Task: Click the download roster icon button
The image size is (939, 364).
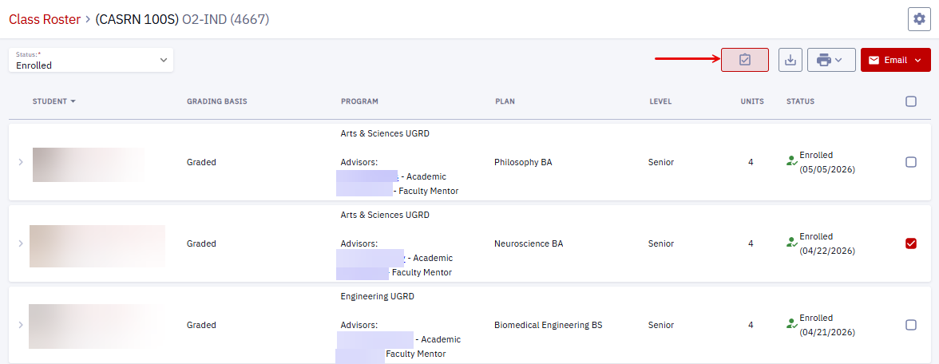Action: point(790,60)
